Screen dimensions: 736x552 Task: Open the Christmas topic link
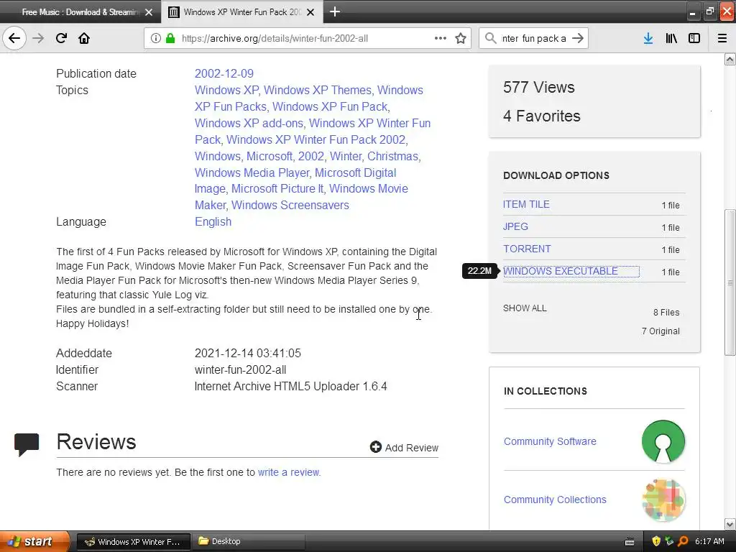coord(392,156)
